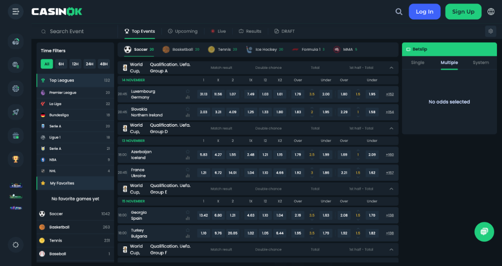
Task: Collapse the Qualification Uefa Group A section
Action: 391,67
